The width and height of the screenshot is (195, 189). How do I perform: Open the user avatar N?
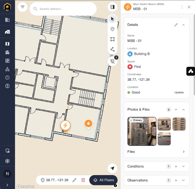click(7, 174)
